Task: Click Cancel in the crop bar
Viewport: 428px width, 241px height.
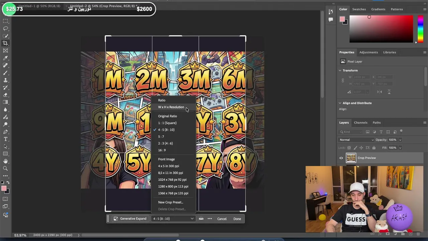Action: [x=222, y=219]
